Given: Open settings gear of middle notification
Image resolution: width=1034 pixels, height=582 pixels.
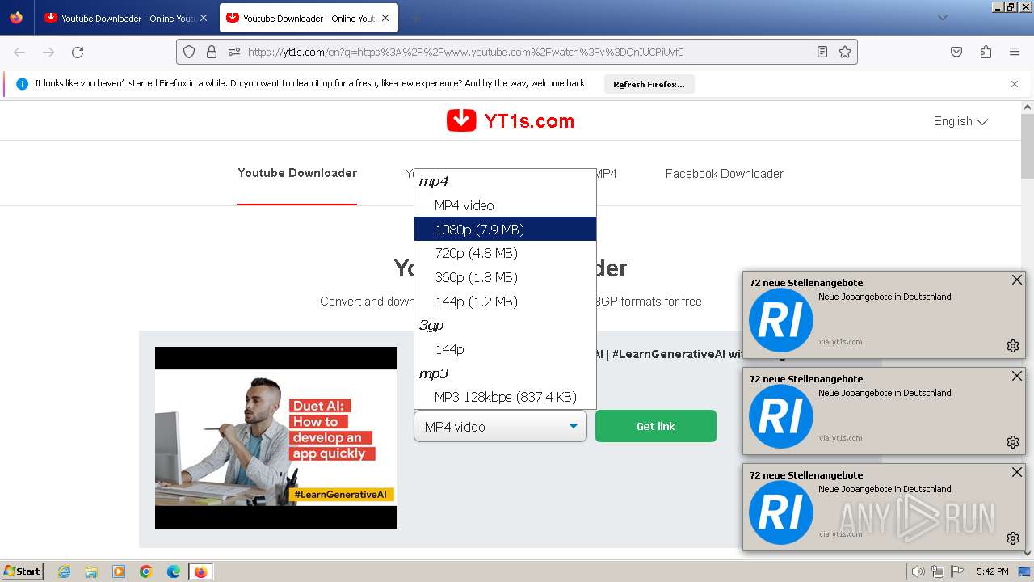Looking at the screenshot, I should click(x=1013, y=442).
